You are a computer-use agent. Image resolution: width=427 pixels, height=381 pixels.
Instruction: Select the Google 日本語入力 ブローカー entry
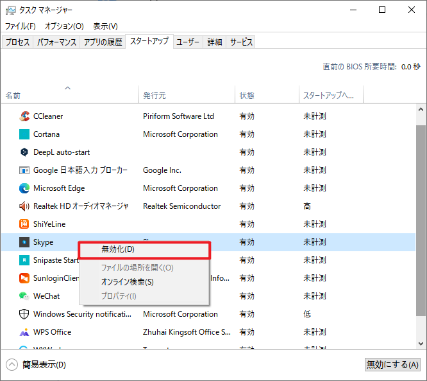(80, 170)
